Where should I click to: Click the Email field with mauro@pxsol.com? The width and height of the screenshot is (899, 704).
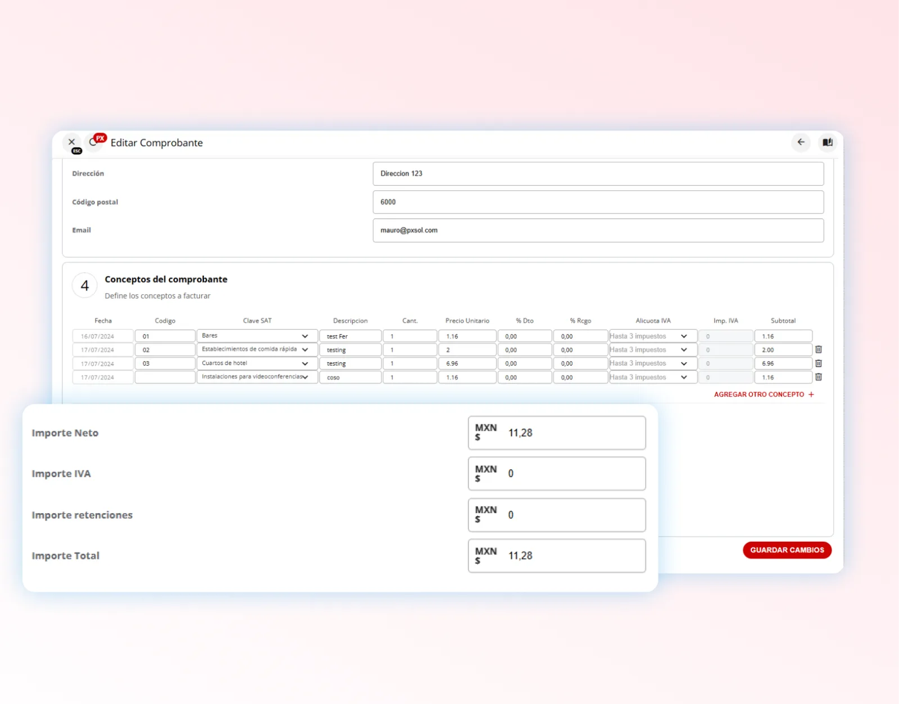598,230
